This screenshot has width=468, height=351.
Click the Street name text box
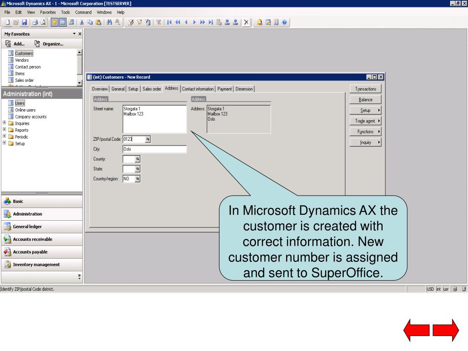154,119
